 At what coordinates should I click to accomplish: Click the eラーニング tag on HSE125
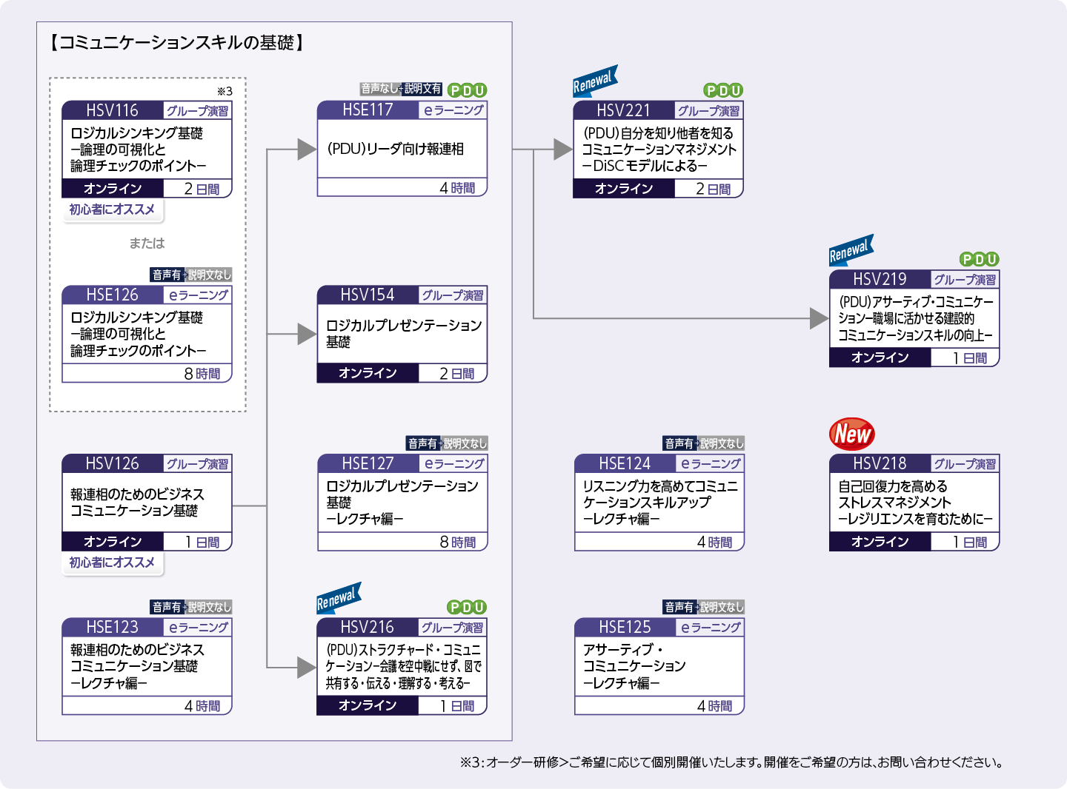pyautogui.click(x=710, y=628)
